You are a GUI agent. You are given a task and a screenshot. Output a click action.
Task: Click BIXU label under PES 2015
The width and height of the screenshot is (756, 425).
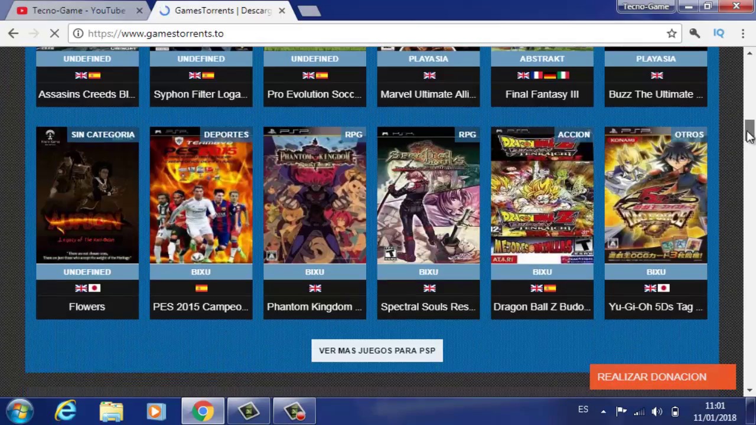[x=201, y=272]
